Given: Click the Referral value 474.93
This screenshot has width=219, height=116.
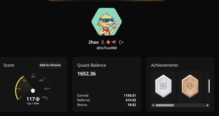Looking at the screenshot, I should click(x=131, y=100).
